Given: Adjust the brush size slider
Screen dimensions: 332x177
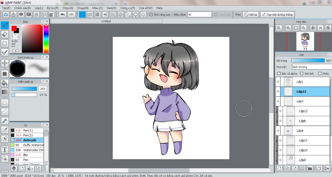Looking at the screenshot, I should pos(24,89).
